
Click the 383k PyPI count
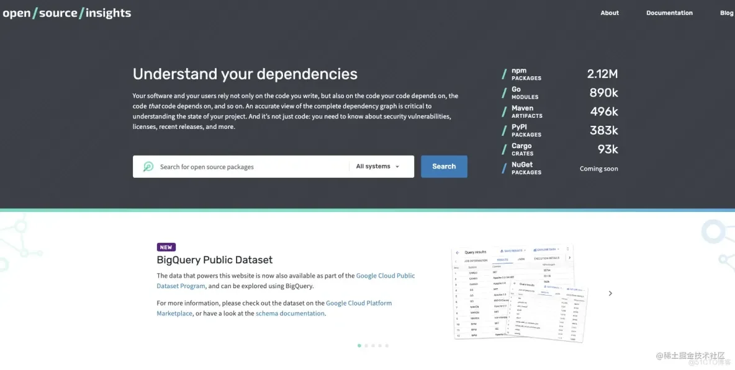pos(604,131)
